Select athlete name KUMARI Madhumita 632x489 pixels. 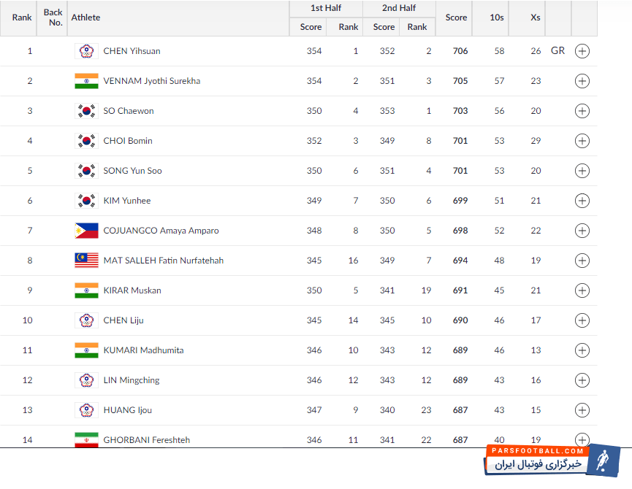(143, 350)
